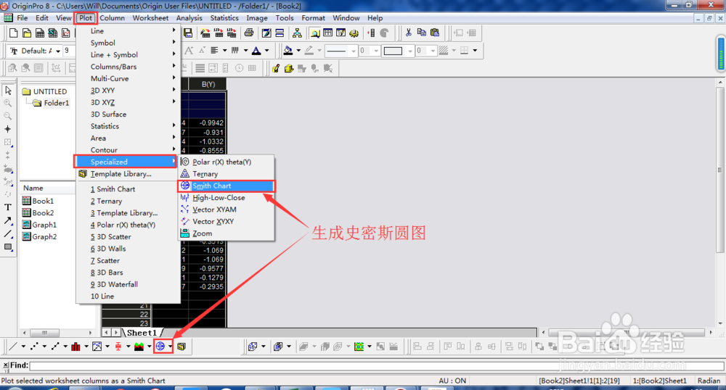Click the Scatter plot icon in bottom toolbar

point(34,346)
